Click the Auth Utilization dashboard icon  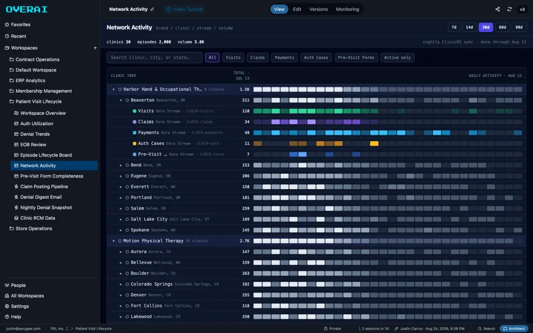pos(17,124)
